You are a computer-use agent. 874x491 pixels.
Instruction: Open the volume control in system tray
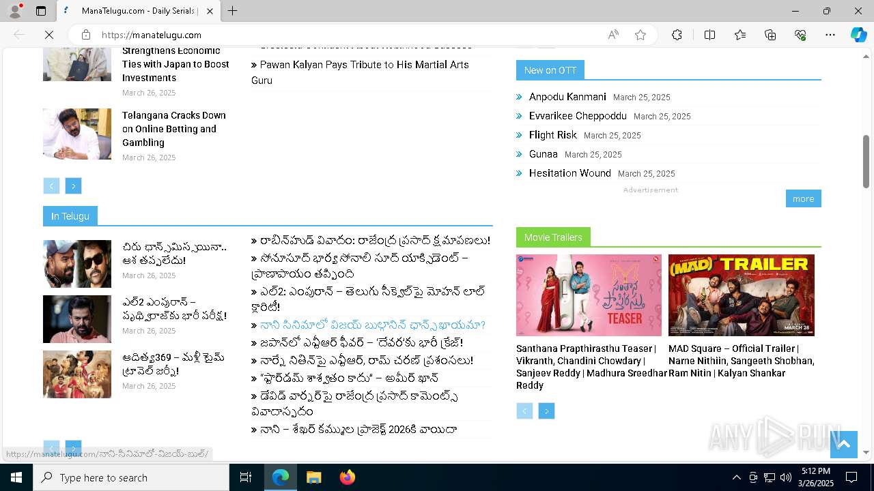[x=786, y=477]
